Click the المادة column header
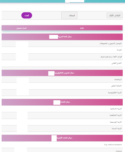 82,28
